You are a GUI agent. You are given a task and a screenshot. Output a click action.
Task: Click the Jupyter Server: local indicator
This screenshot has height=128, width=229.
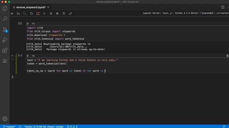click(157, 13)
